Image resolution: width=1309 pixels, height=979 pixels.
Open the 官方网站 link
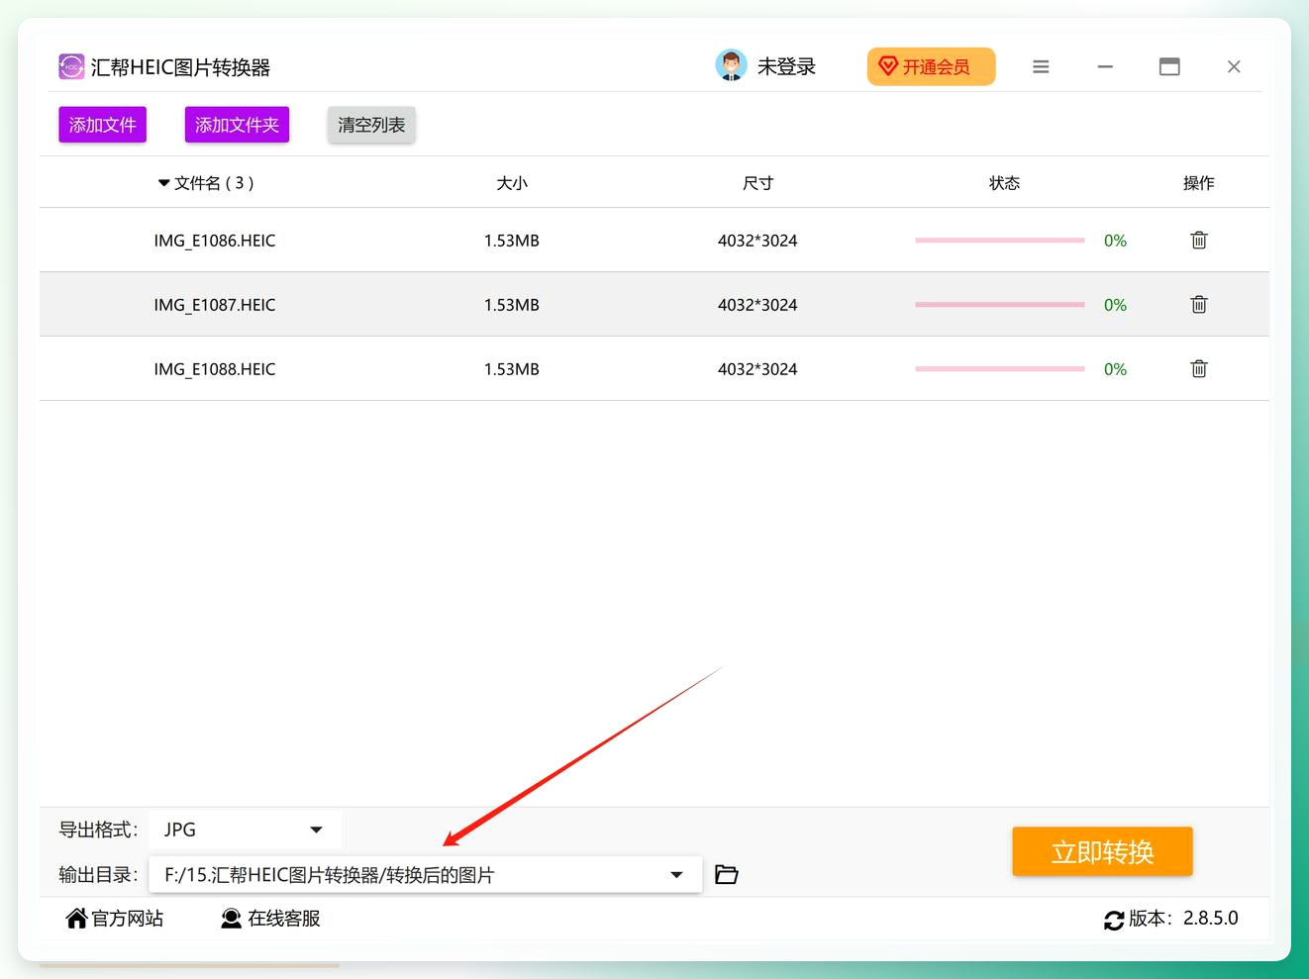click(x=127, y=919)
